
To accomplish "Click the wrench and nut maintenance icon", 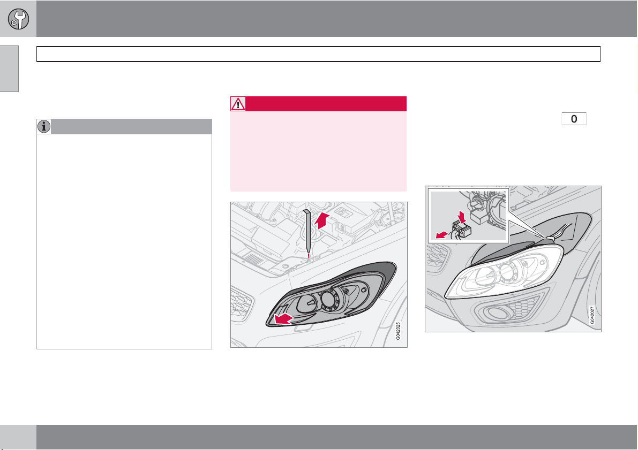I will [18, 19].
